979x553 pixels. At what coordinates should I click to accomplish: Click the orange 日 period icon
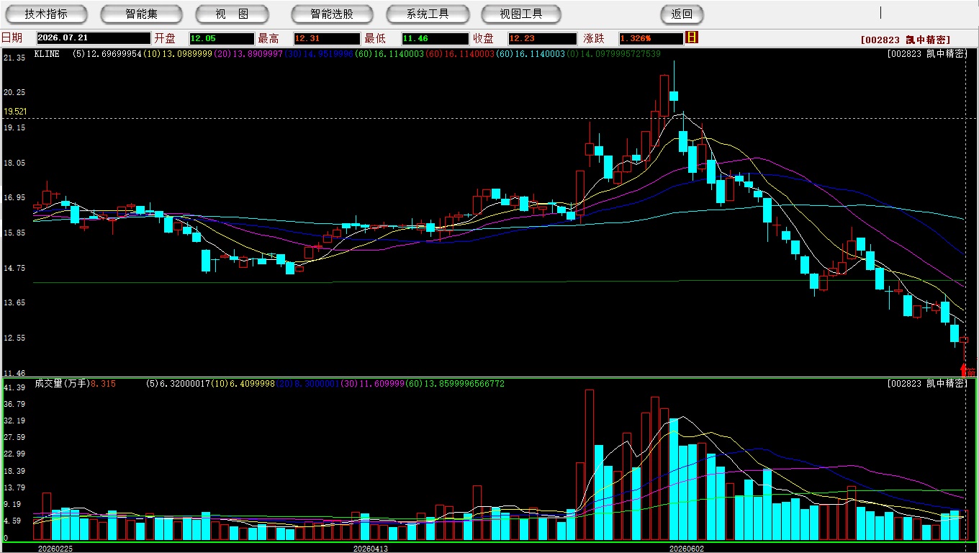pyautogui.click(x=692, y=37)
